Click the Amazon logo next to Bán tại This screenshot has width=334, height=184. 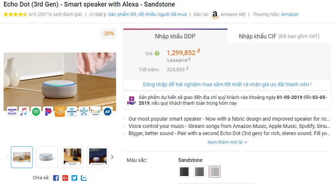(215, 15)
